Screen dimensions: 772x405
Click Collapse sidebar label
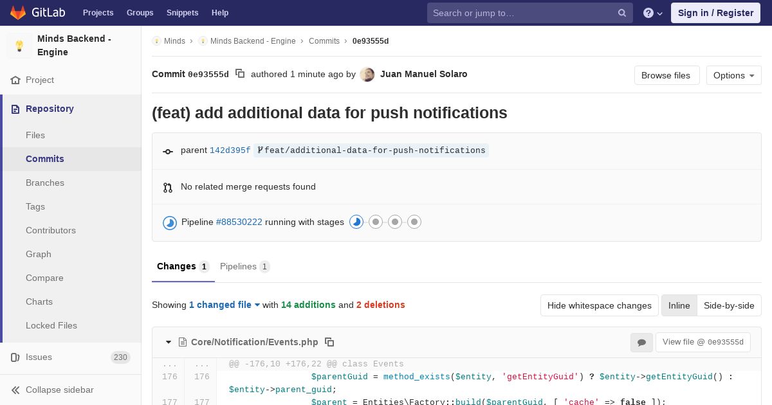[60, 390]
